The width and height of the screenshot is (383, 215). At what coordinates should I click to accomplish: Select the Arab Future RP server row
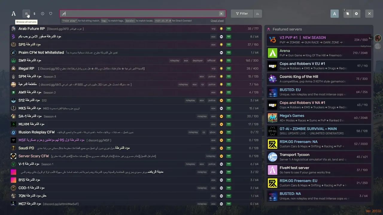pos(136,29)
